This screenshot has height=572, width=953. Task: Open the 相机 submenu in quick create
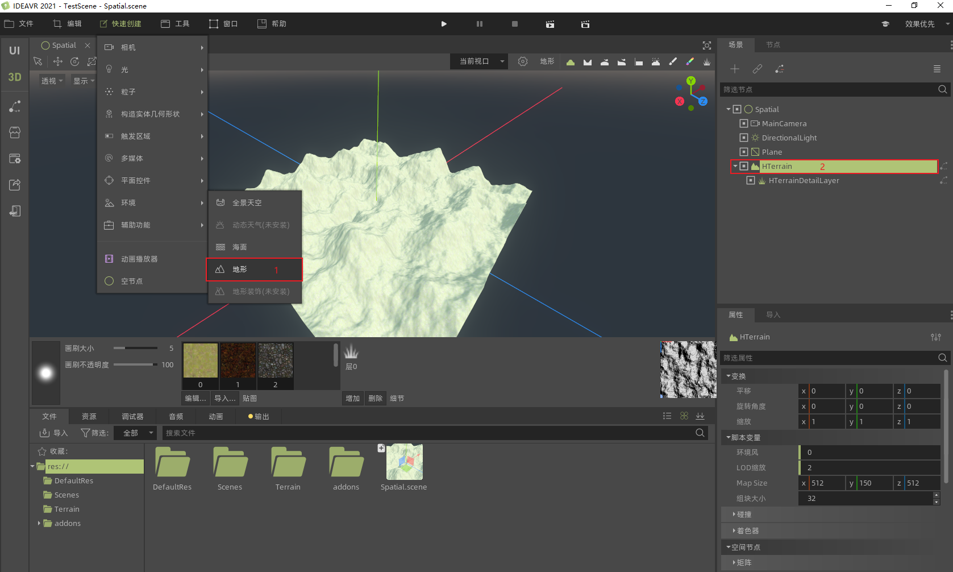tap(153, 48)
